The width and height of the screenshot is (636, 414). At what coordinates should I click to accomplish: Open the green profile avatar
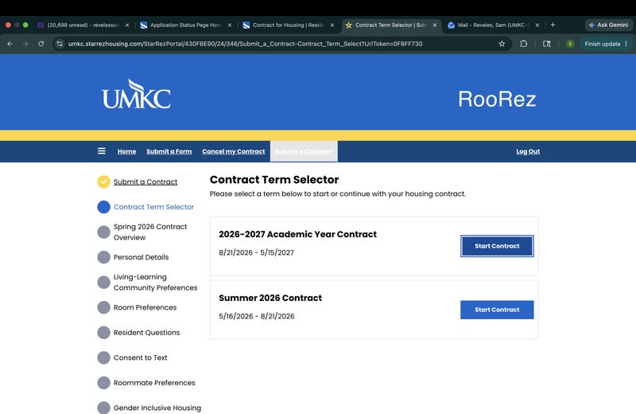pyautogui.click(x=570, y=44)
